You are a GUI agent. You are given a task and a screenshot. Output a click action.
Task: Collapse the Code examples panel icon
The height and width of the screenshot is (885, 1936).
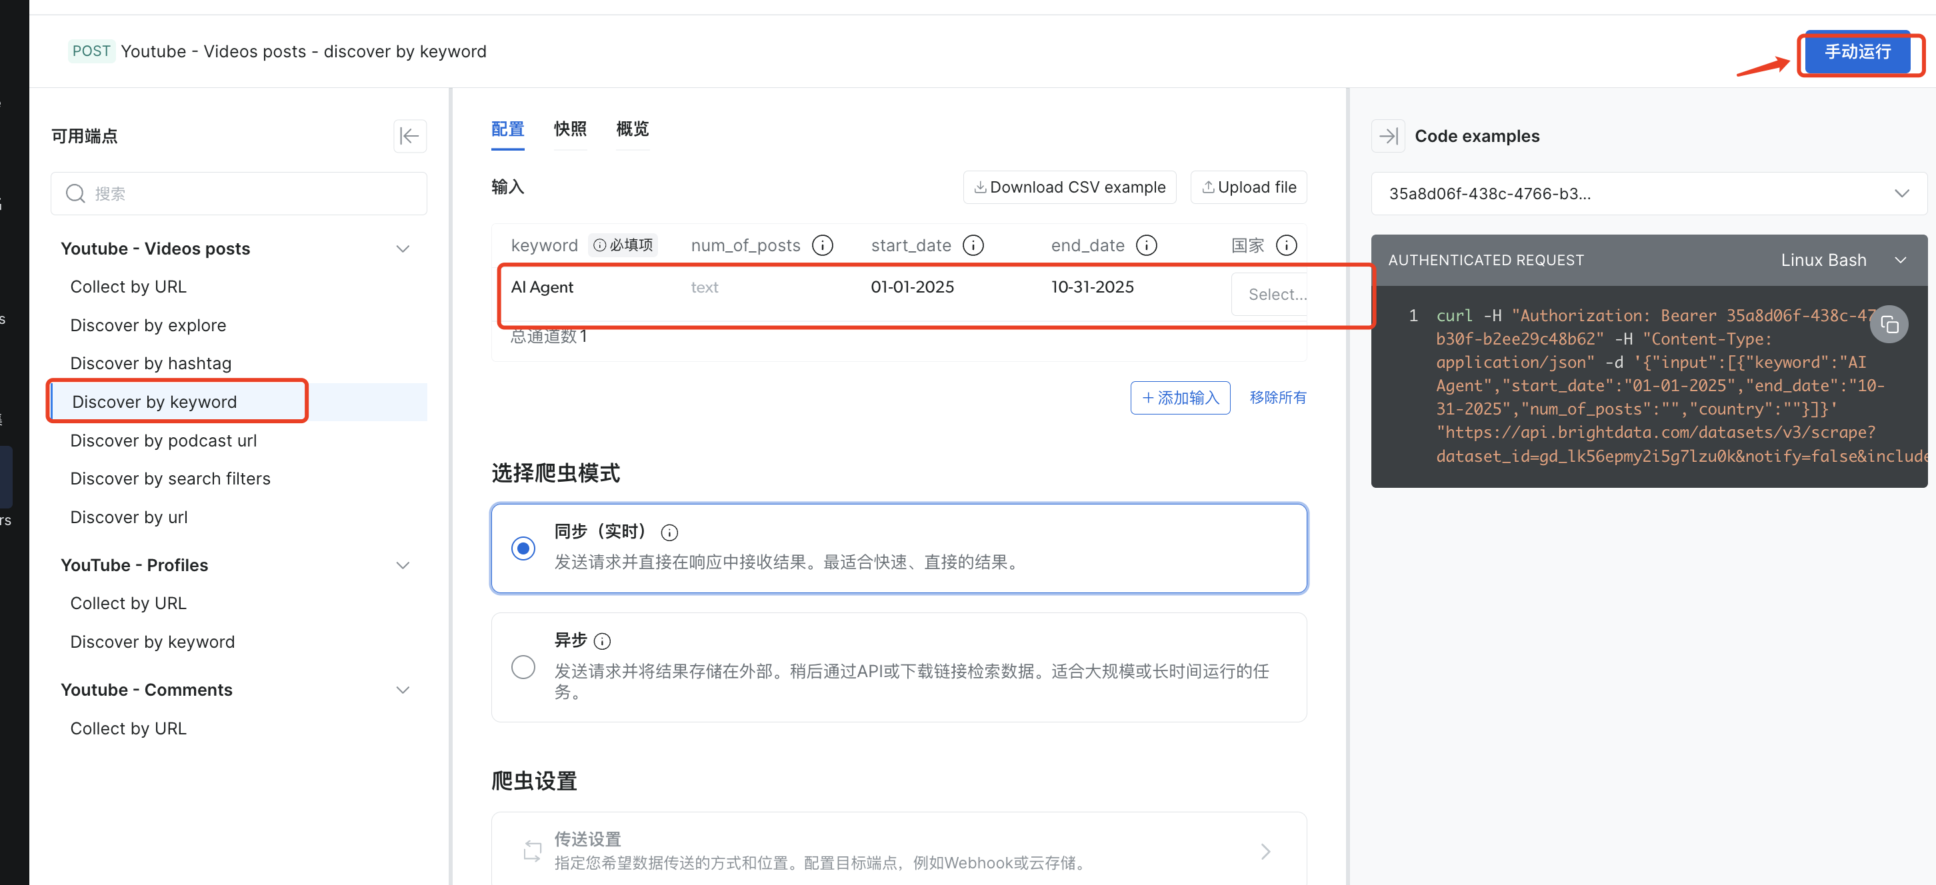click(1387, 136)
